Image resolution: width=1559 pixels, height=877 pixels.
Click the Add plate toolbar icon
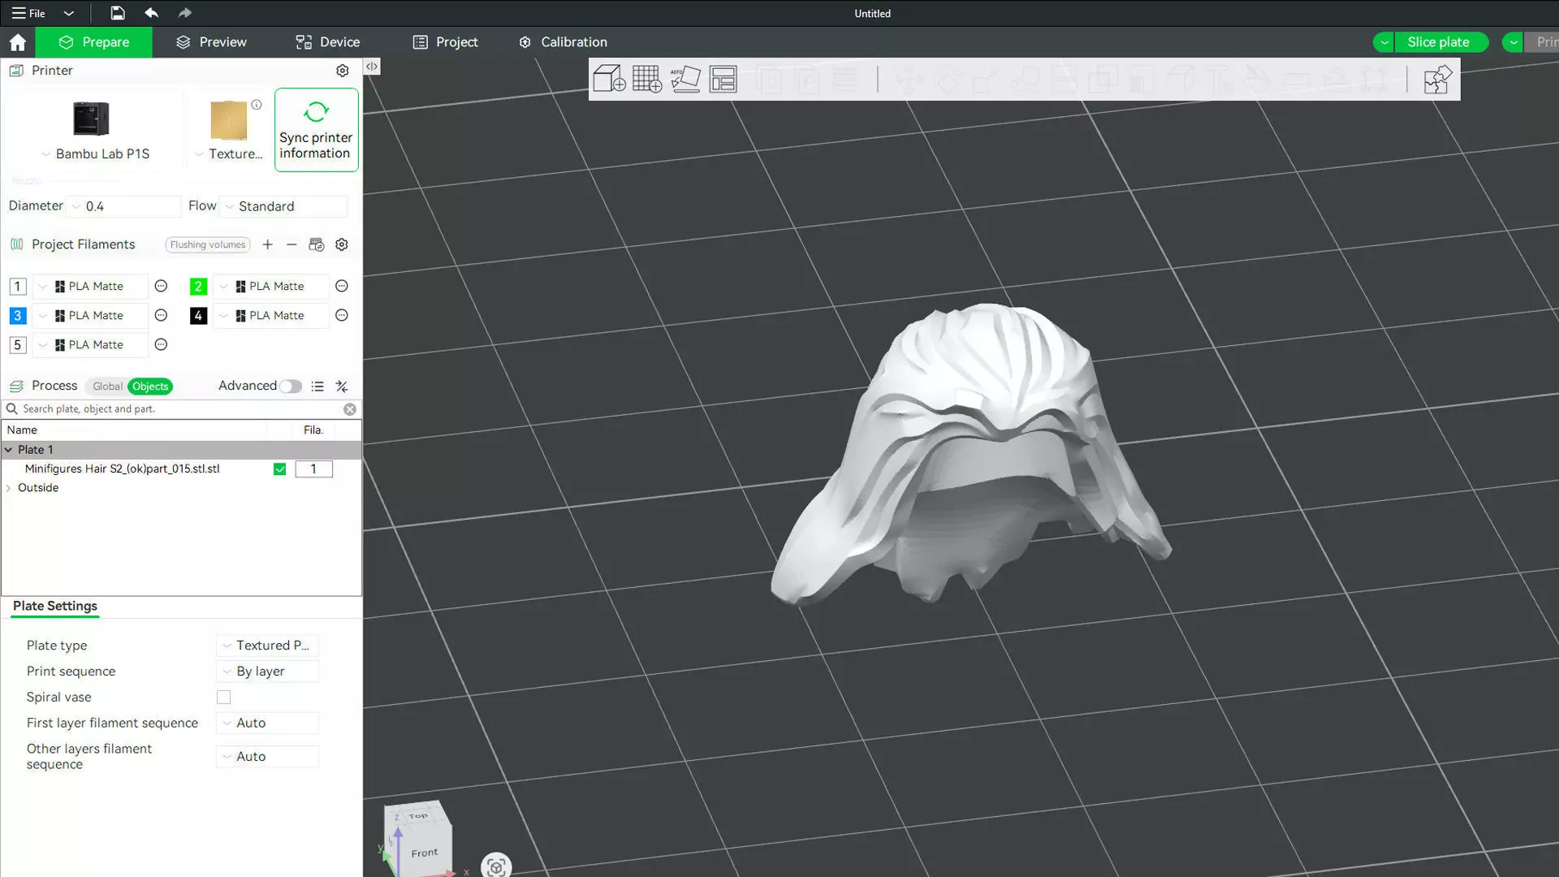646,80
